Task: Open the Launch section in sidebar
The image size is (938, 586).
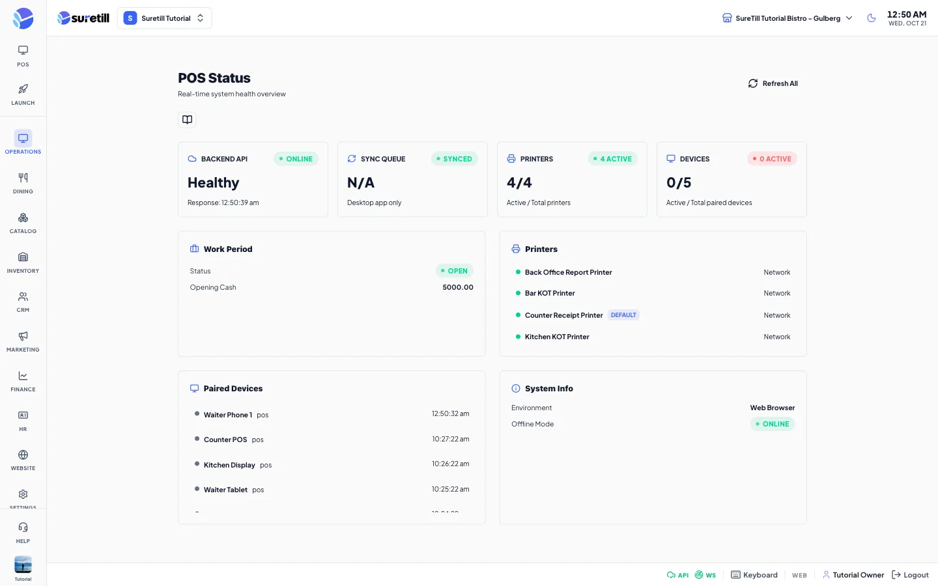Action: pyautogui.click(x=23, y=94)
